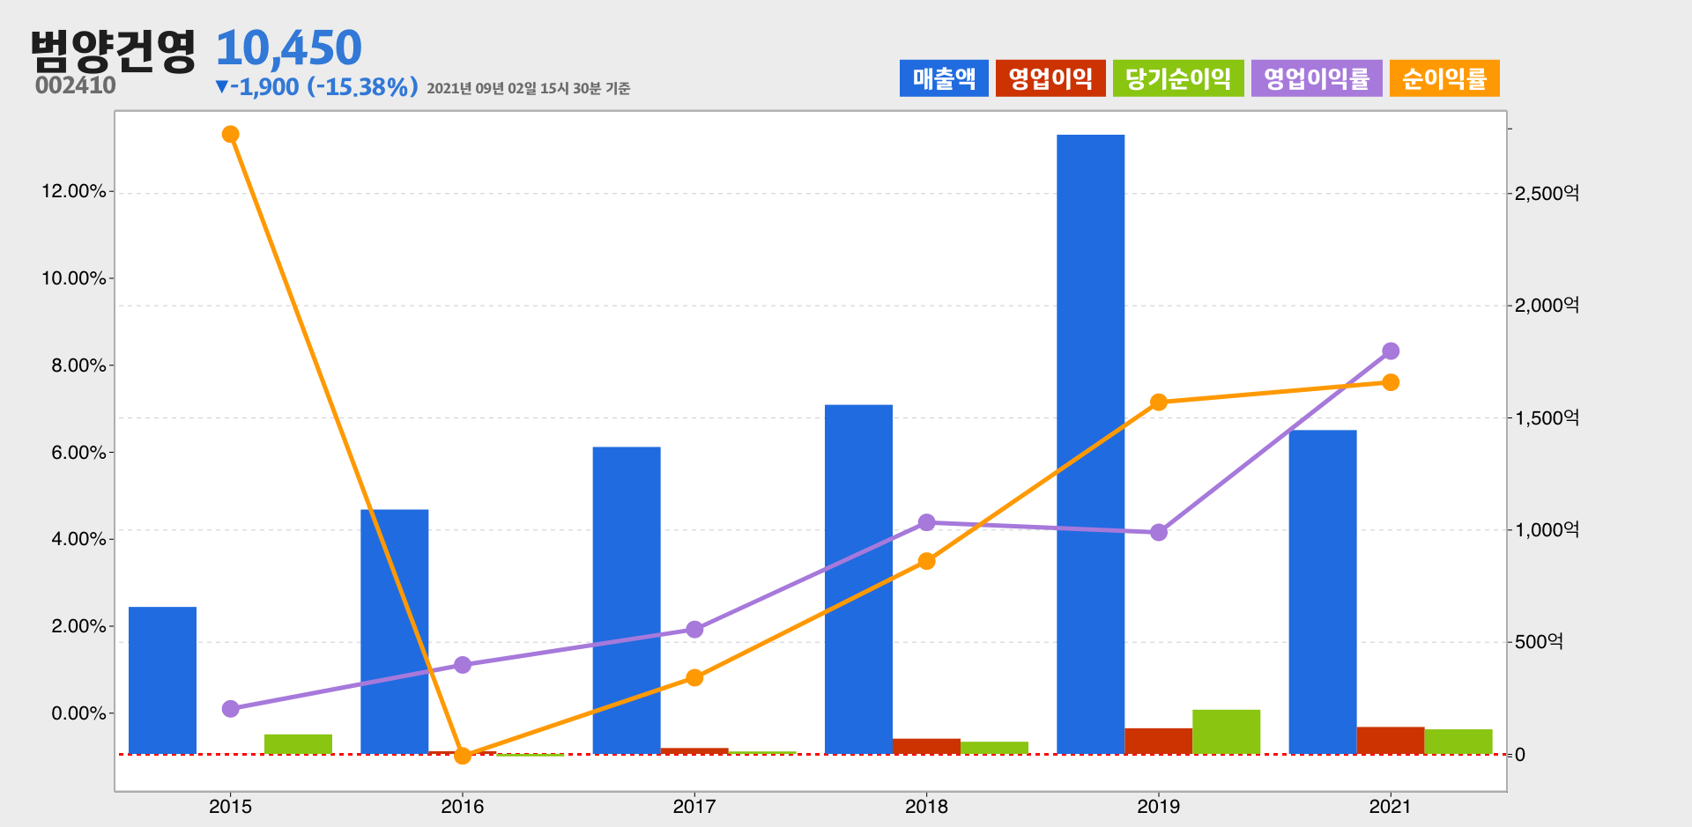Click the 500억 right axis label
This screenshot has height=827, width=1692.
click(1539, 642)
